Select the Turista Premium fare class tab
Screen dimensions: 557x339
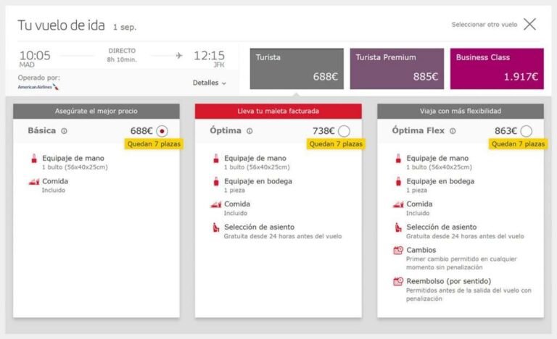point(397,69)
